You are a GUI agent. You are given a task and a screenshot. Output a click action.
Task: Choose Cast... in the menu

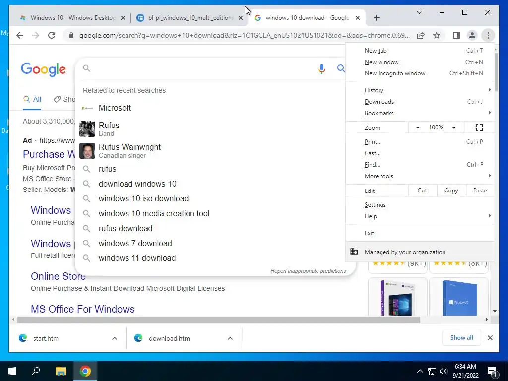(x=420, y=153)
